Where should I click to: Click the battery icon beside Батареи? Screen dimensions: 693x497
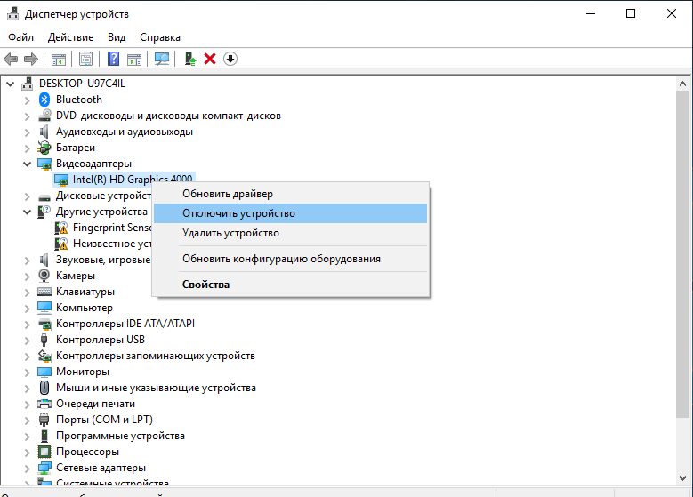(44, 148)
